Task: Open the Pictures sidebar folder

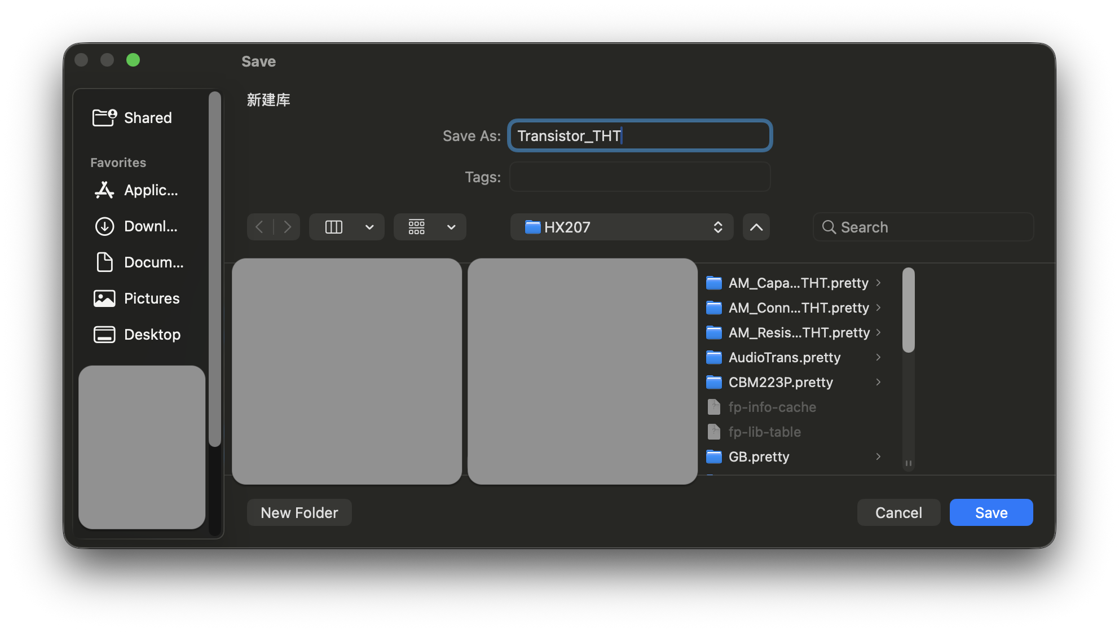Action: [136, 299]
